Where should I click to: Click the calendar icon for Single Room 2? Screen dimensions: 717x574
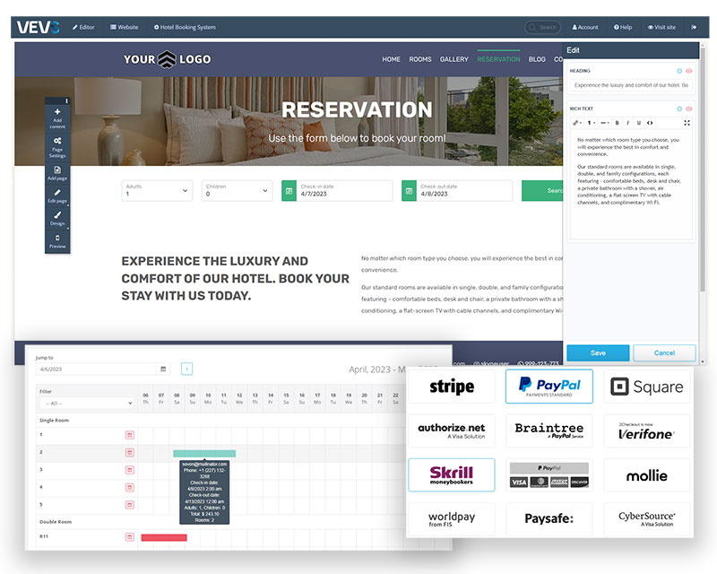pyautogui.click(x=130, y=452)
